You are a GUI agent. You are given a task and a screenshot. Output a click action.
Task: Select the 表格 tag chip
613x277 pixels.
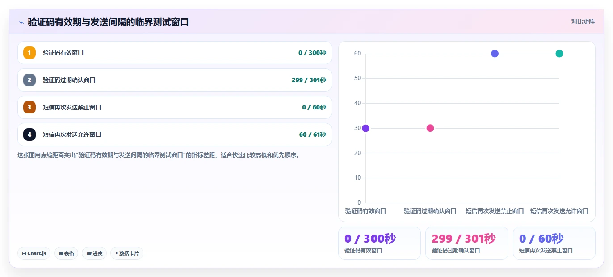point(66,253)
